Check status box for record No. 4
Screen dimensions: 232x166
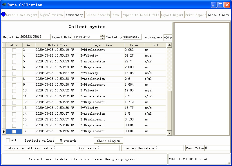(x=14, y=56)
